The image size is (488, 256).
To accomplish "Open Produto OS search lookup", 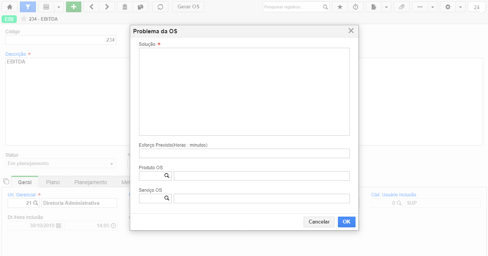I will coord(167,176).
